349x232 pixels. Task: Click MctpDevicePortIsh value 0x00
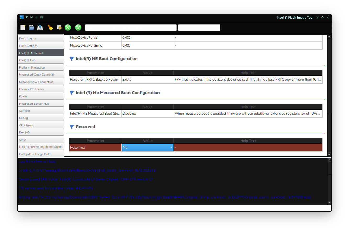pyautogui.click(x=148, y=38)
